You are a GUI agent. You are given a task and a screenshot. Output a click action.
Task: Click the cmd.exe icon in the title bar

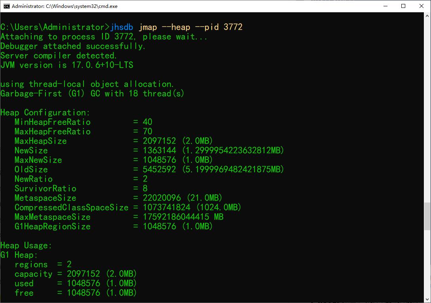pos(7,6)
